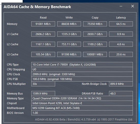Click the Motherboard label

pos(15,108)
